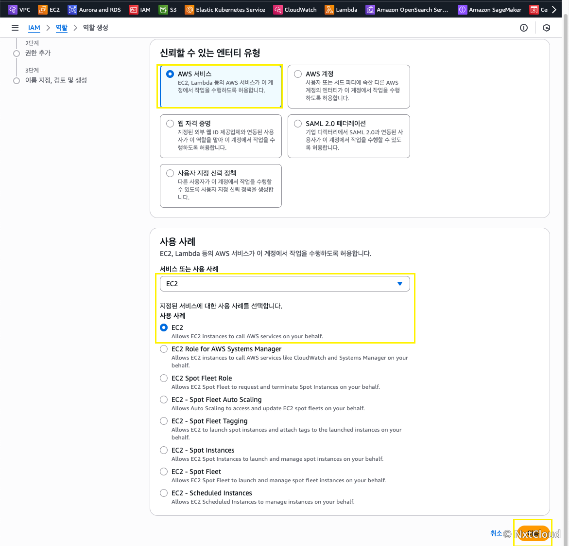
Task: Select EC2 - Scheduled Instances use case
Action: [x=164, y=493]
